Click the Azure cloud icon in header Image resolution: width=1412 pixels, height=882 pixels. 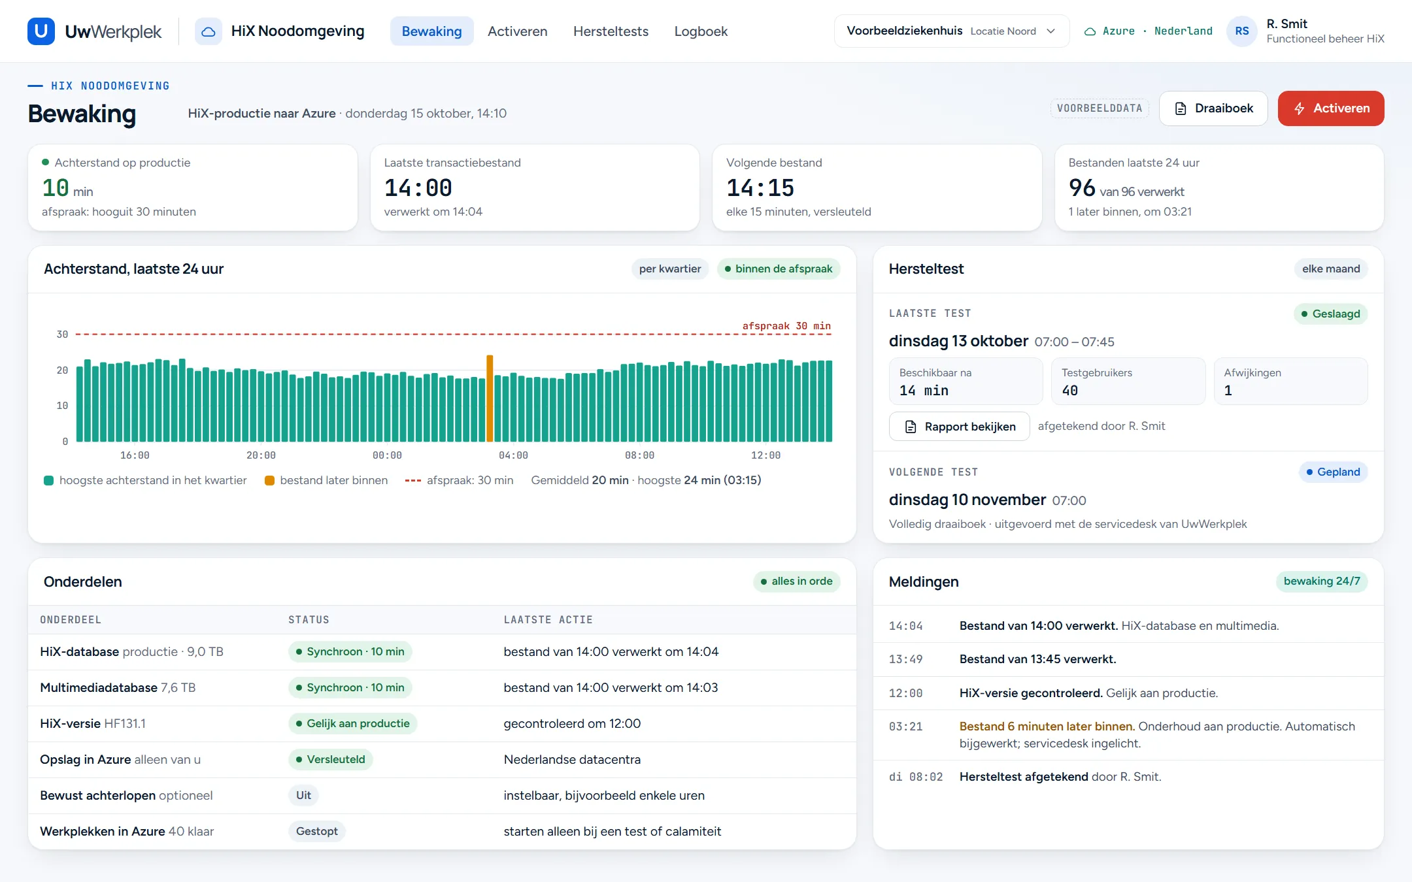[1090, 31]
